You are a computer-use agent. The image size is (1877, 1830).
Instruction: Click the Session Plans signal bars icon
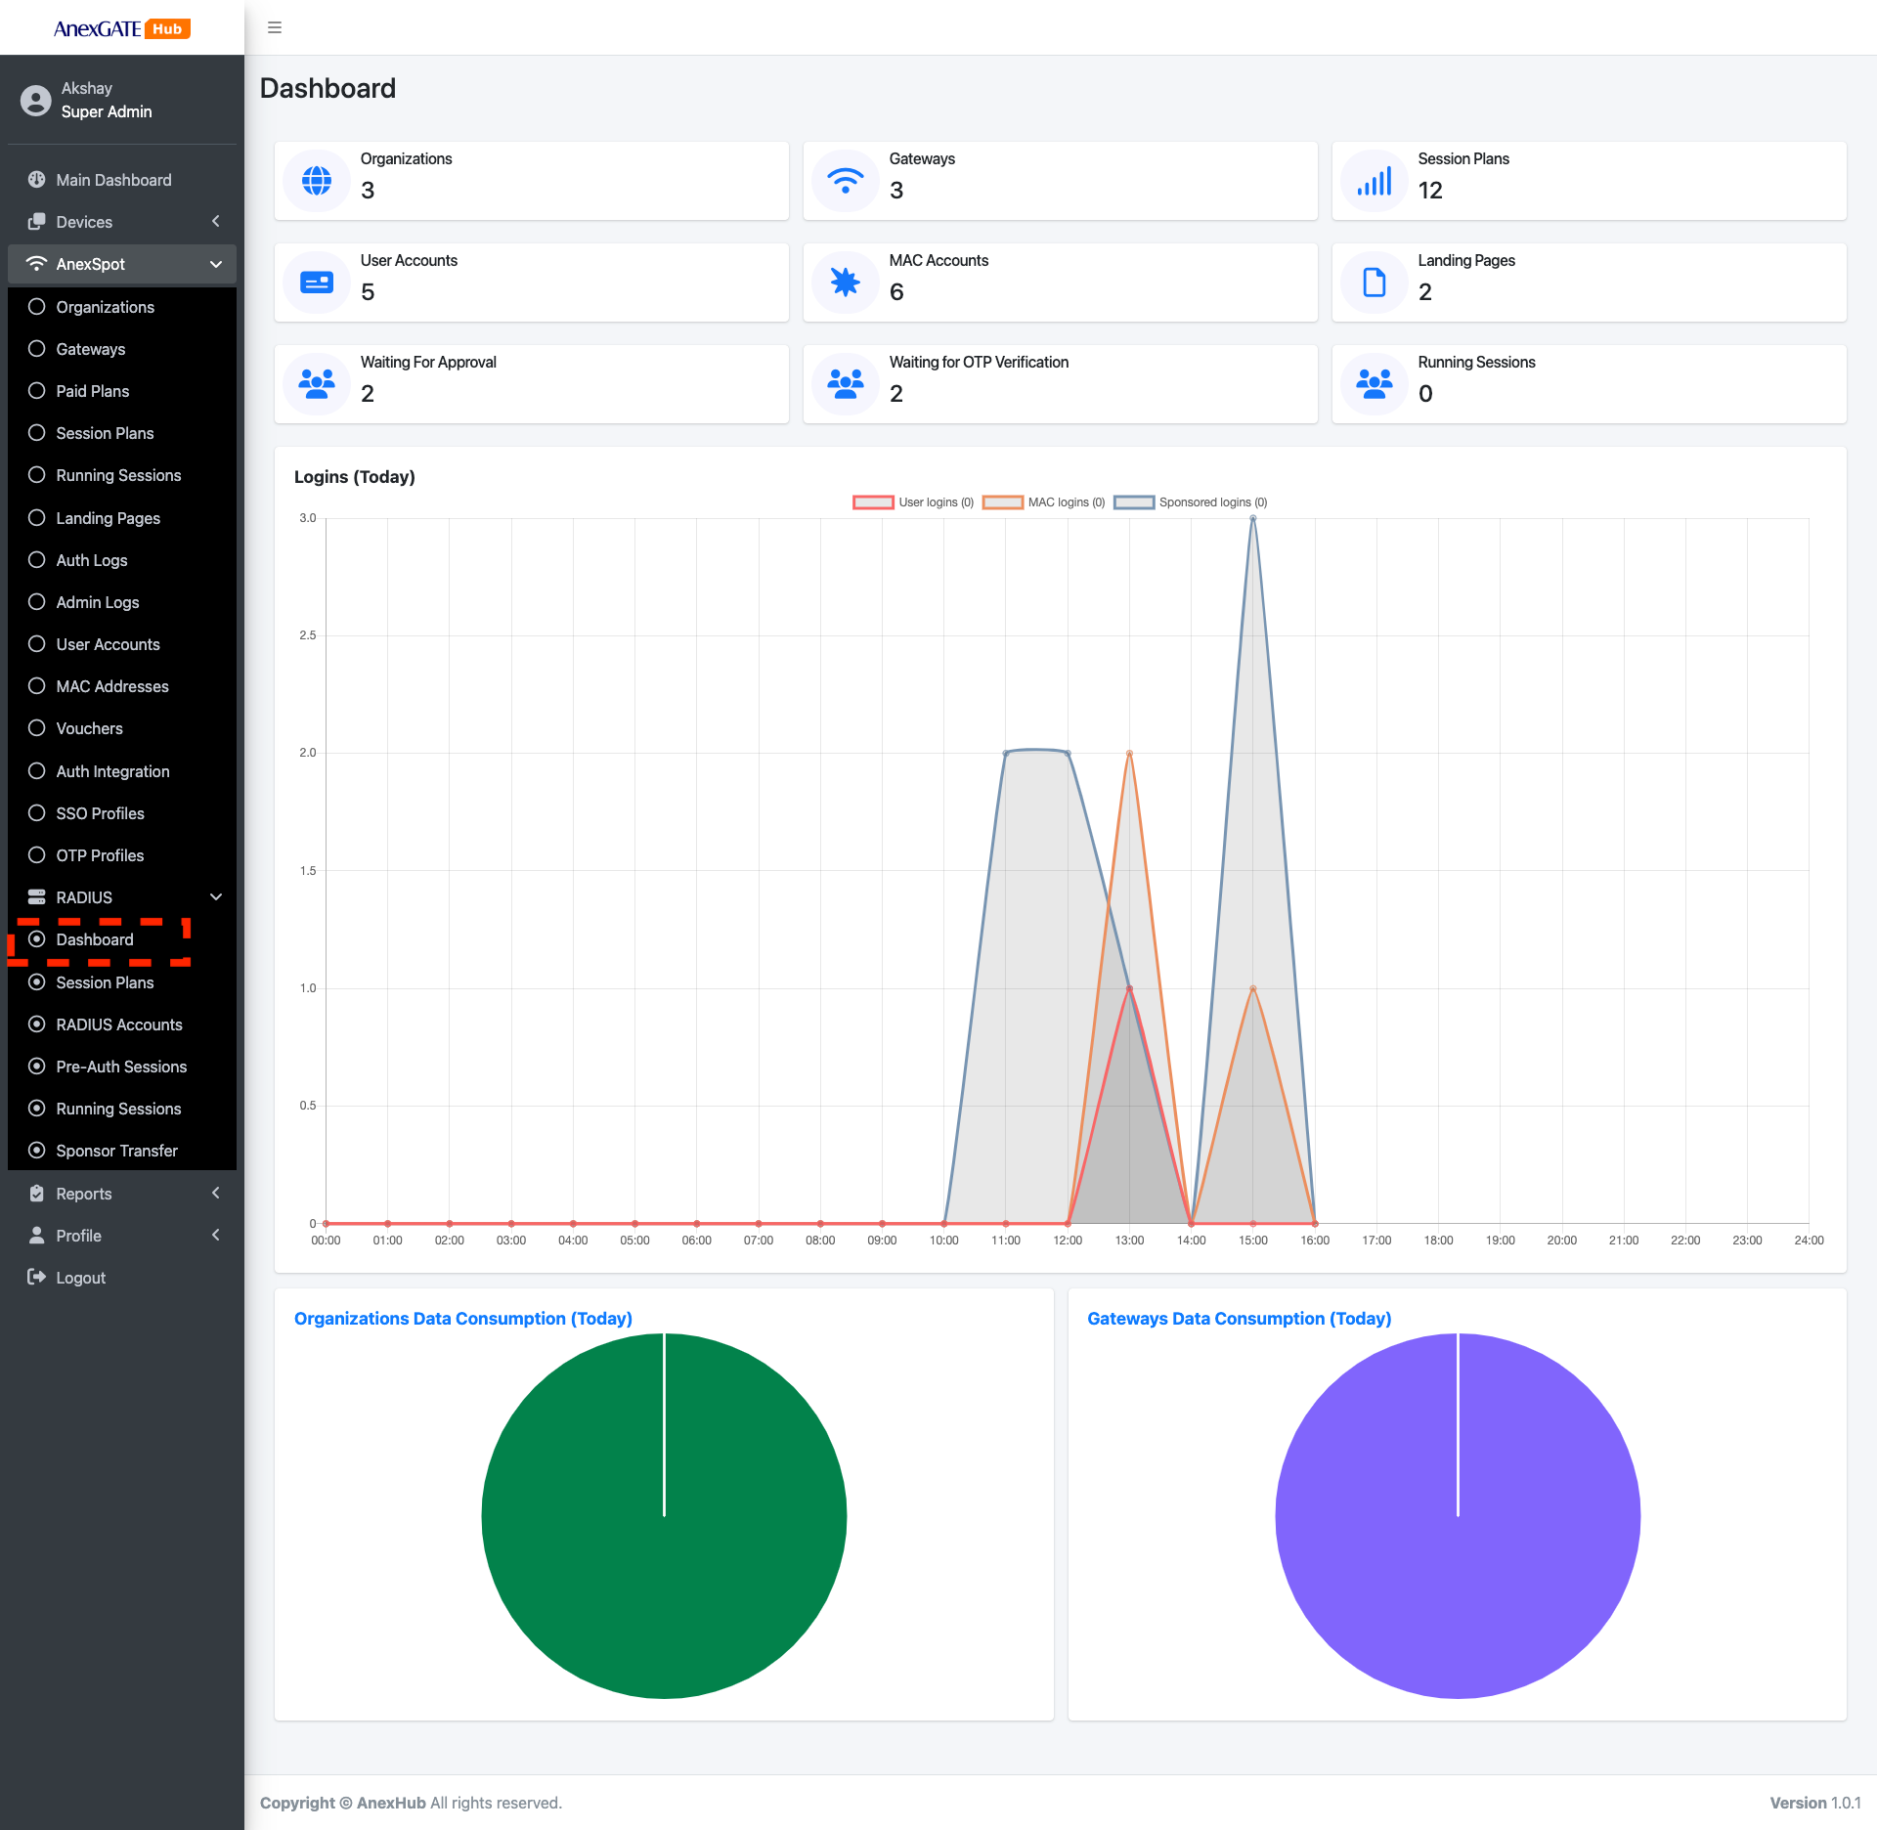[x=1374, y=181]
